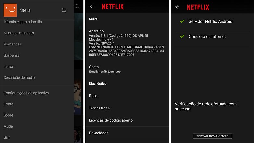Select the ESN device identifier text
Screen dimensions: 254x143
pos(126,51)
